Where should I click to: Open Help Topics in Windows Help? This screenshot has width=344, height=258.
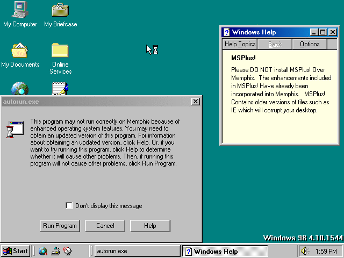[x=240, y=44]
